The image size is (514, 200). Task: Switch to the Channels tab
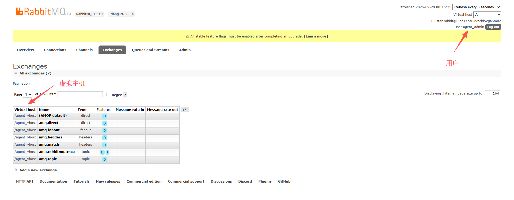[x=84, y=50]
